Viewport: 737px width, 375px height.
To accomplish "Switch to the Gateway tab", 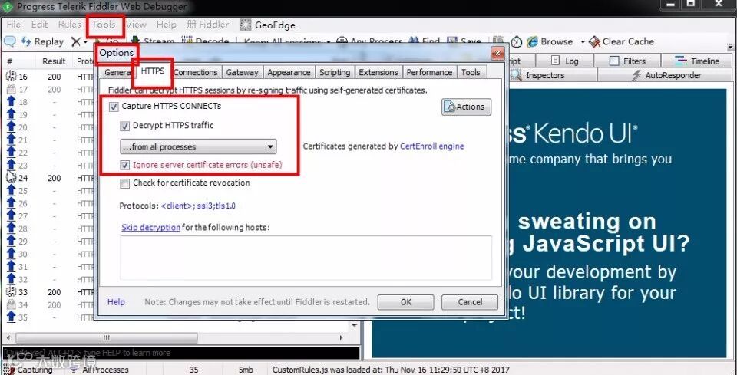I will (x=242, y=72).
